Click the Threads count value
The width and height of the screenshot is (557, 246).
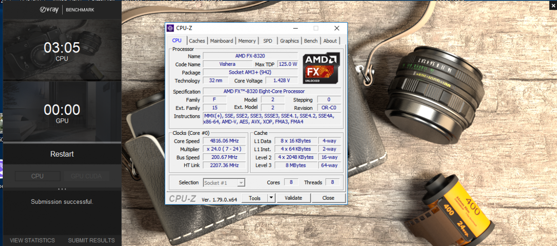coord(332,183)
